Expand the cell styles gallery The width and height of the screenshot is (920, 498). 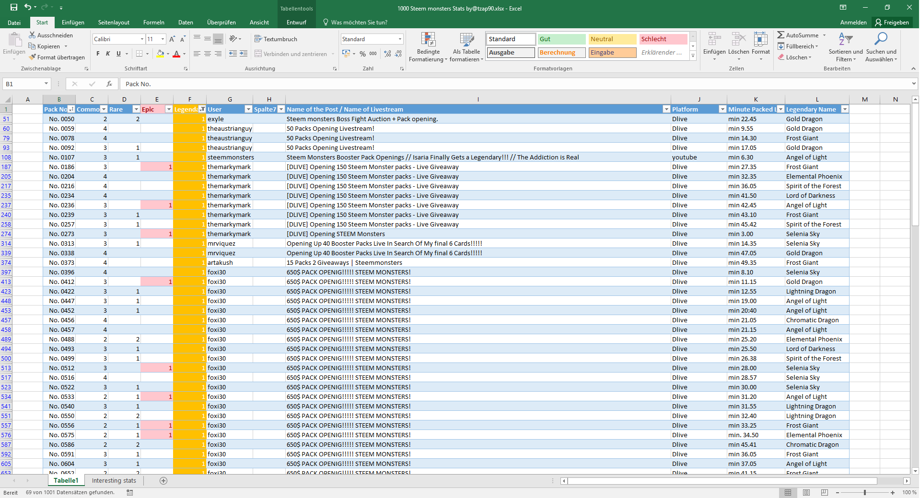point(693,56)
